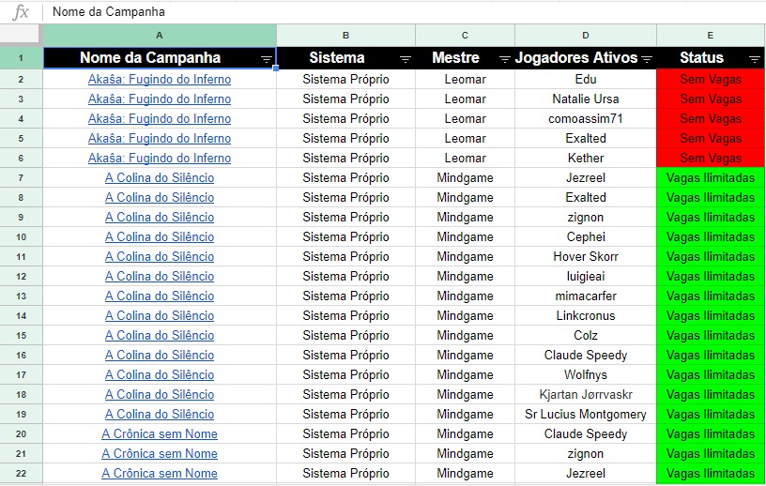The height and width of the screenshot is (486, 766).
Task: Open A Colina do Silêncio link in row 7
Action: (160, 177)
